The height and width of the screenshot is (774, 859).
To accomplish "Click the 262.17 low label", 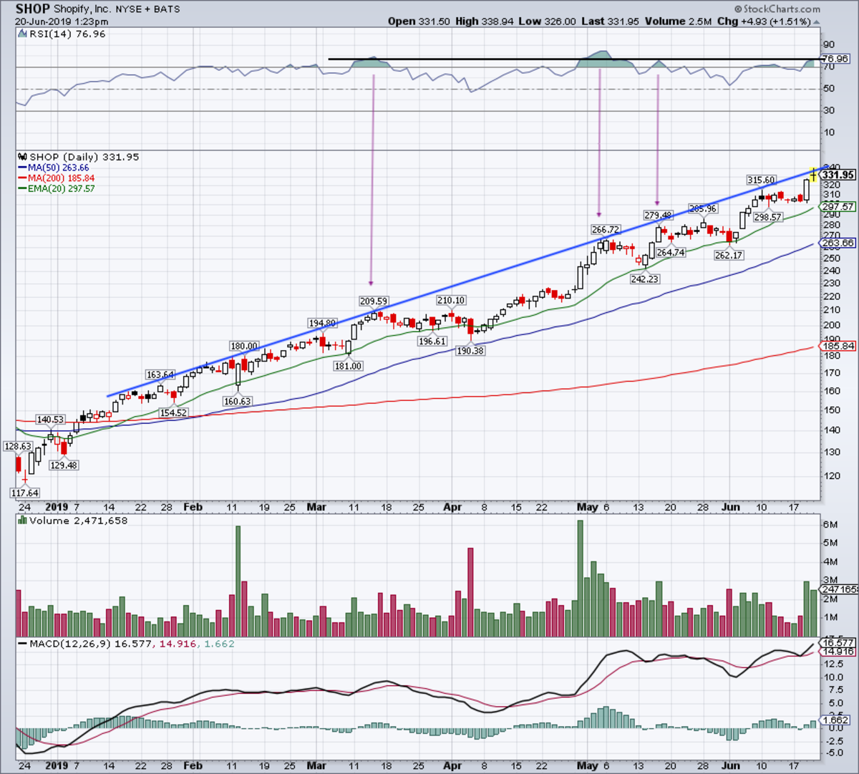I will point(729,256).
